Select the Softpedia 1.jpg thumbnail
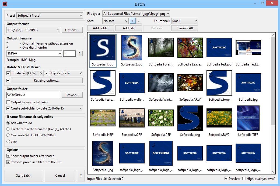The width and height of the screenshot is (280, 186). pos(103,48)
